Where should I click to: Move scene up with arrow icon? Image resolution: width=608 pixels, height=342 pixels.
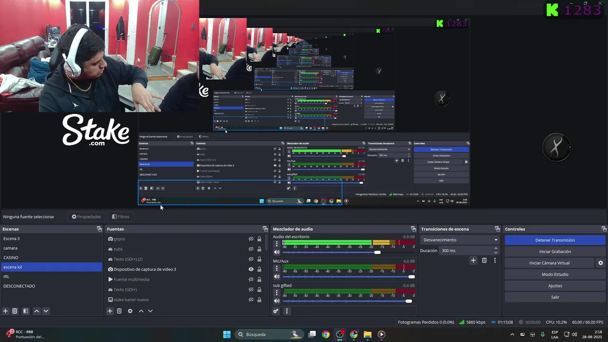(37, 311)
